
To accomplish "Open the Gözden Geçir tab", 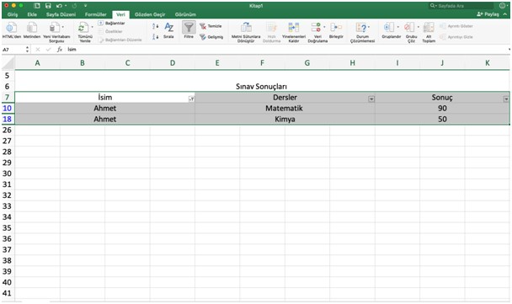I will pos(150,14).
